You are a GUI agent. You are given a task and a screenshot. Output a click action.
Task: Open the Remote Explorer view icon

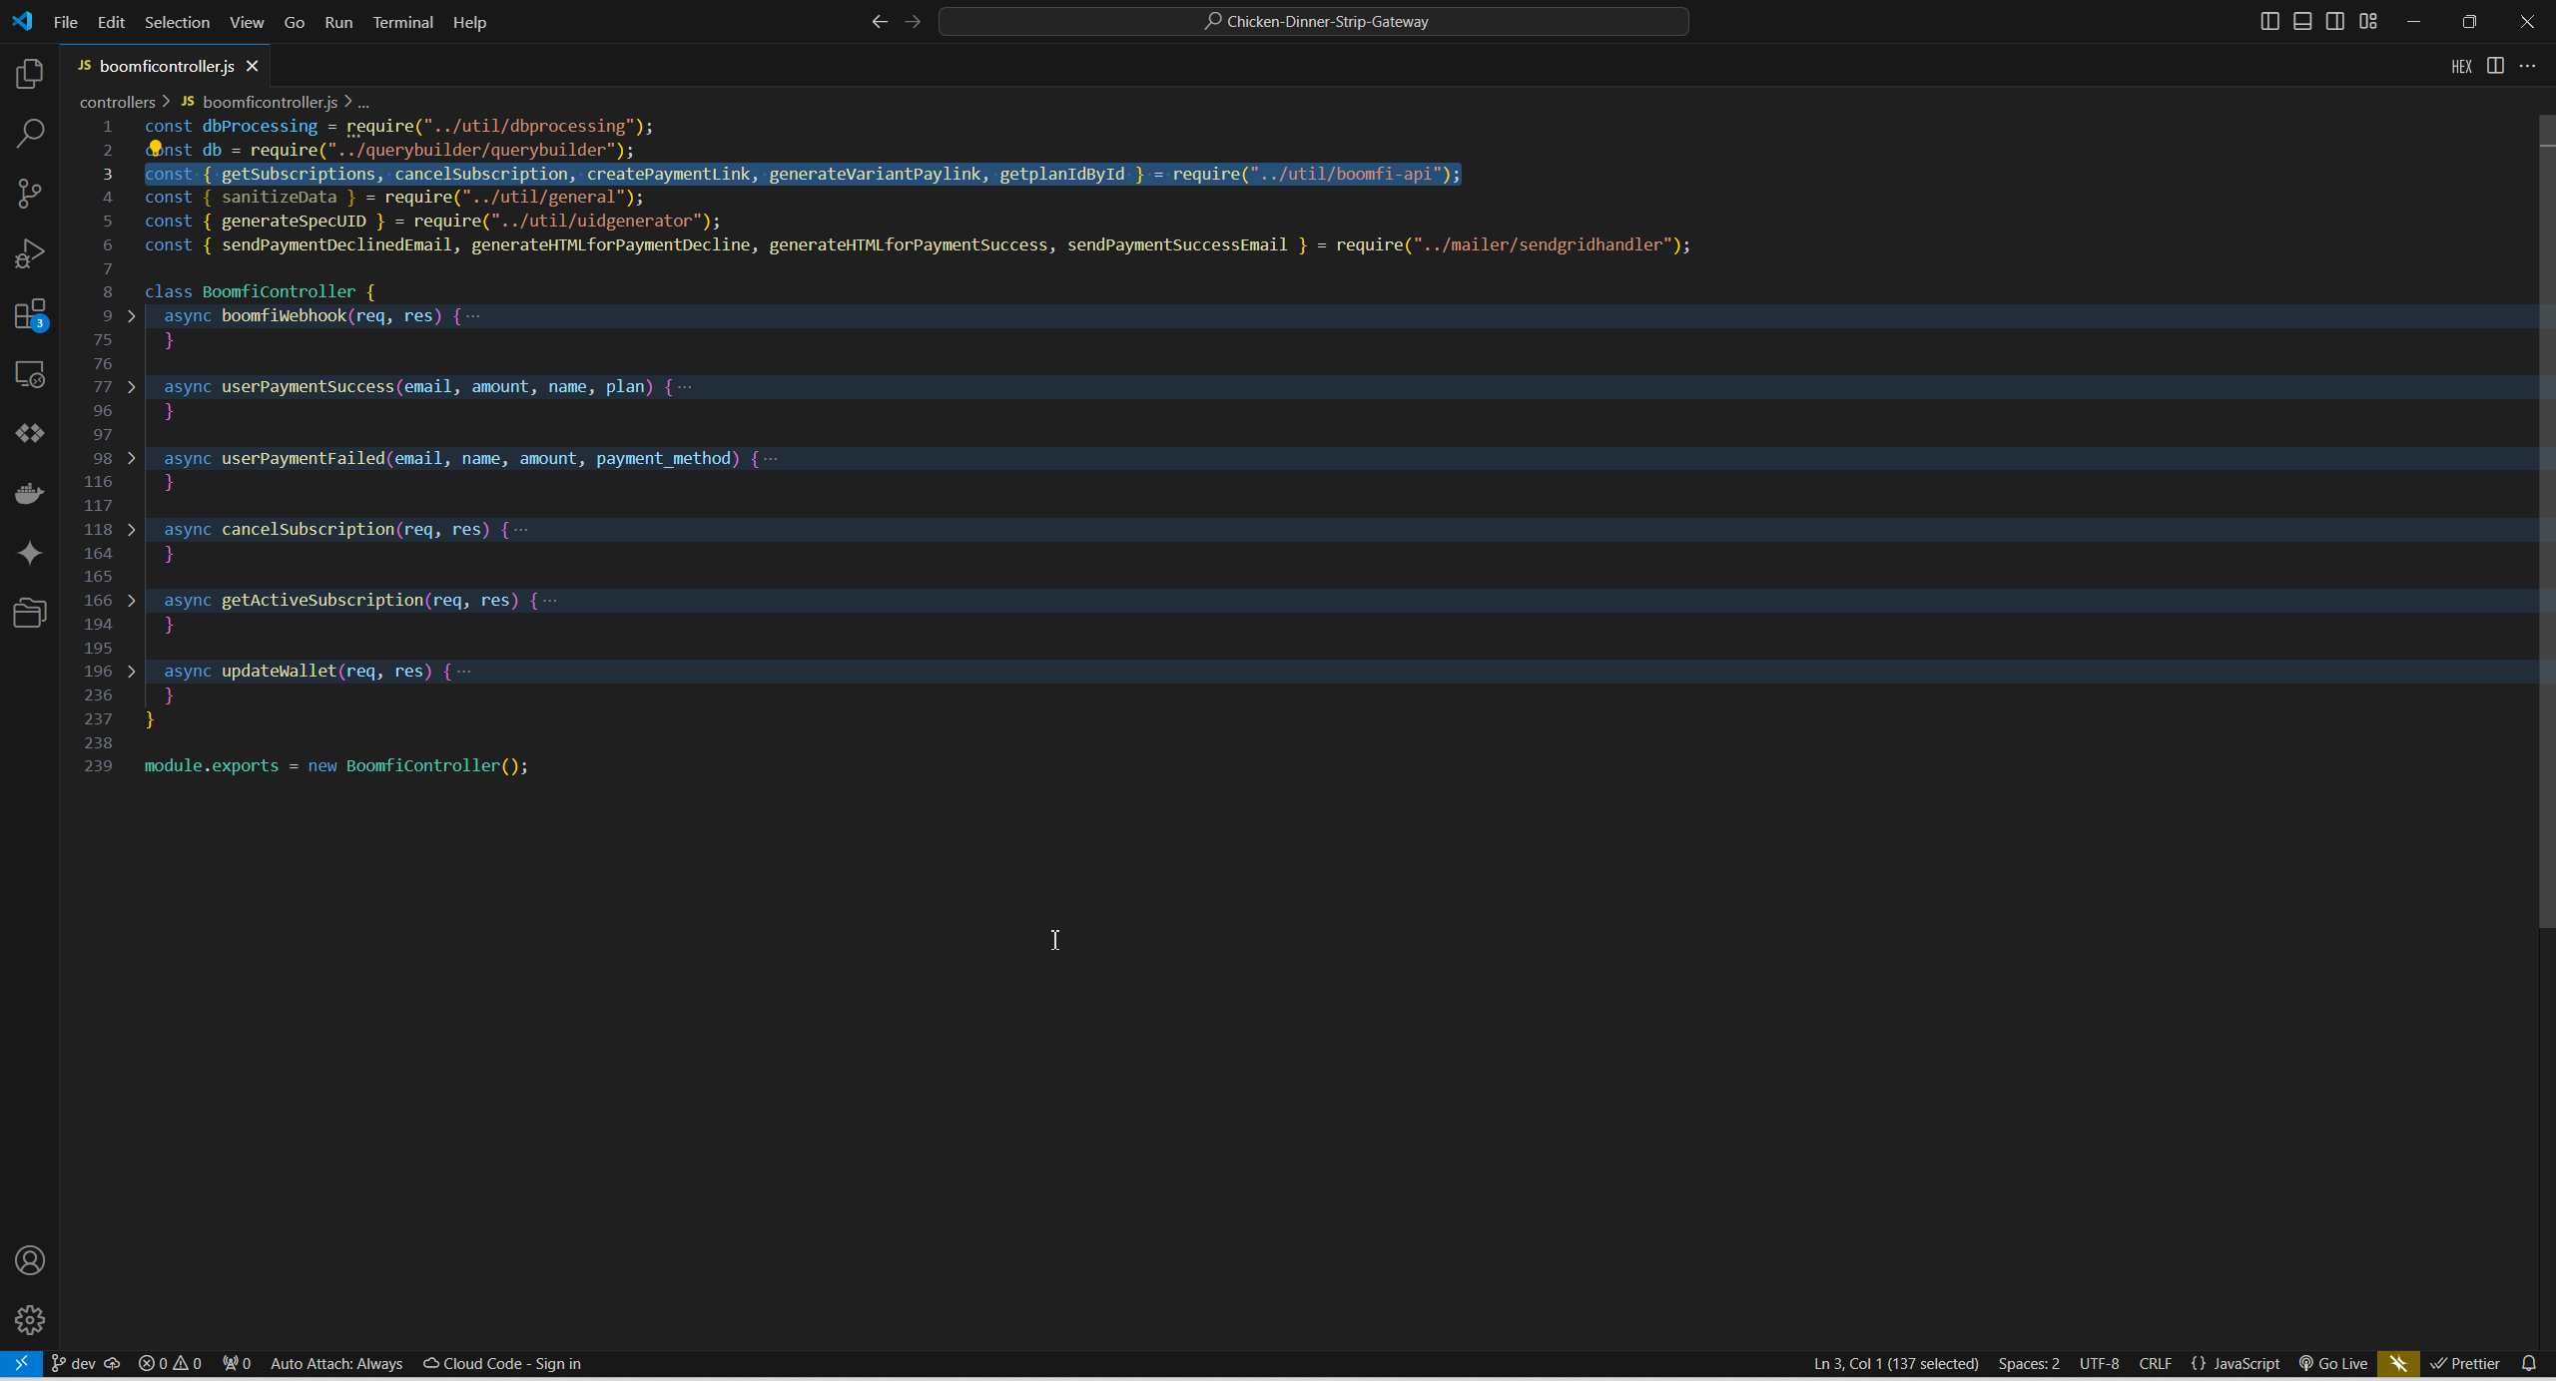pos(30,374)
